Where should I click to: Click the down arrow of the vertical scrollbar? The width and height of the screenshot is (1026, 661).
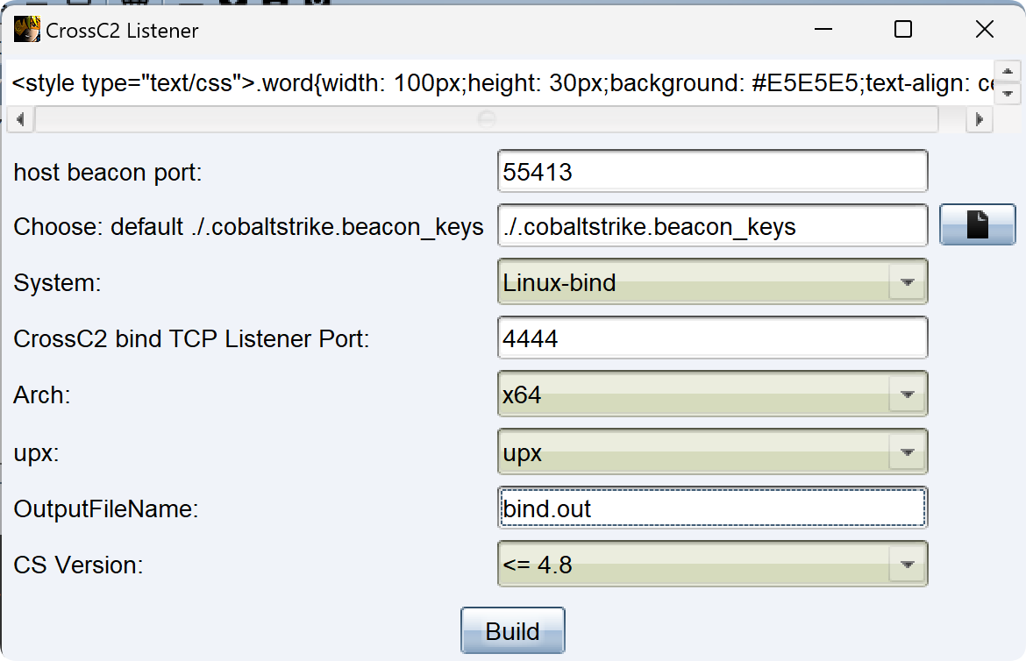[x=1008, y=94]
